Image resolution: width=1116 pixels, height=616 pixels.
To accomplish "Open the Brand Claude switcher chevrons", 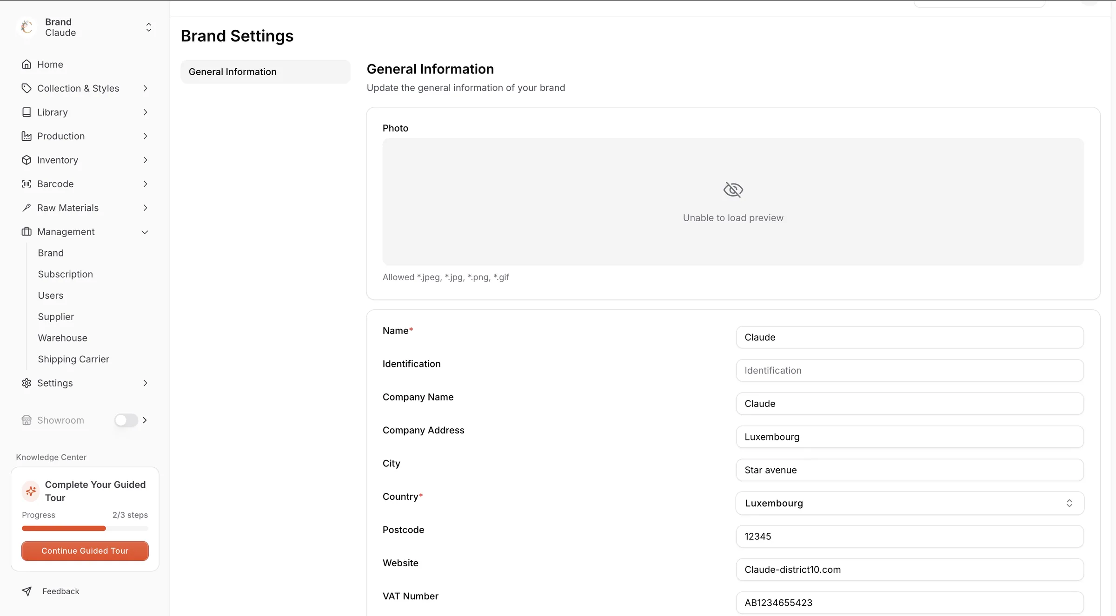I will [149, 27].
